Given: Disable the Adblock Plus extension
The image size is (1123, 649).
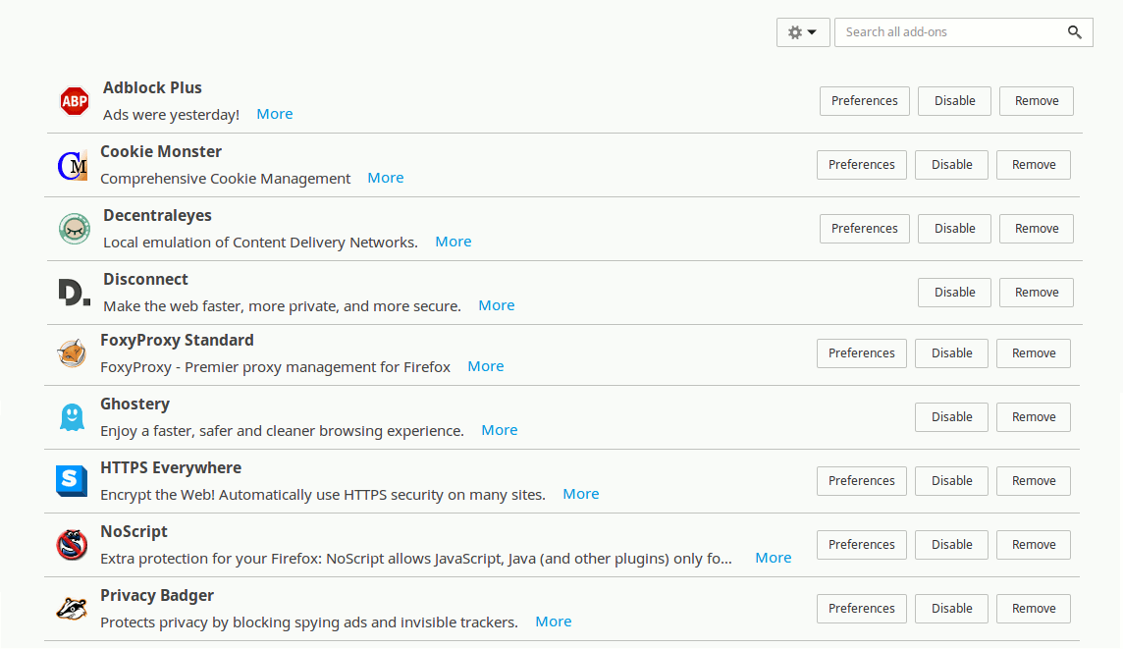Looking at the screenshot, I should pos(954,101).
